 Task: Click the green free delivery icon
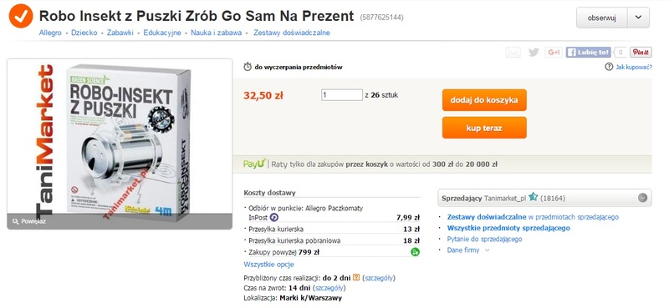(x=415, y=252)
